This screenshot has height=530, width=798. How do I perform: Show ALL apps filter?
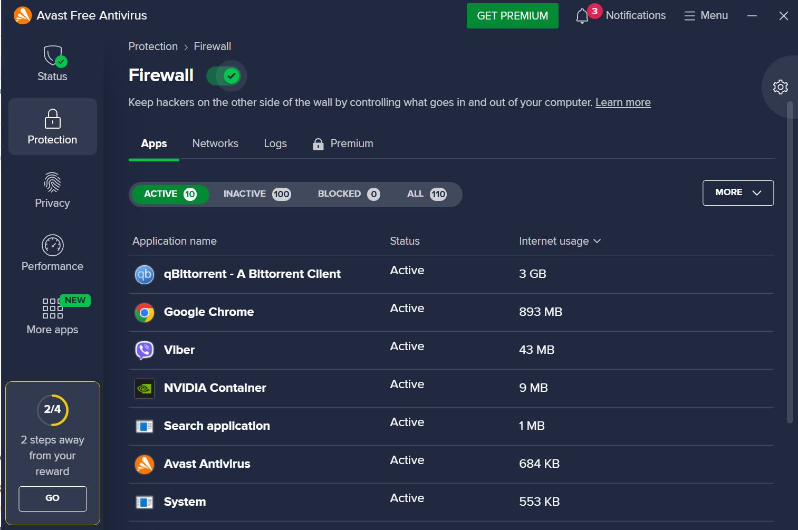(x=427, y=194)
